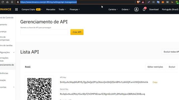The image size is (179, 100).
Task: Expand Trade dropdown menu
Action: coord(62,9)
